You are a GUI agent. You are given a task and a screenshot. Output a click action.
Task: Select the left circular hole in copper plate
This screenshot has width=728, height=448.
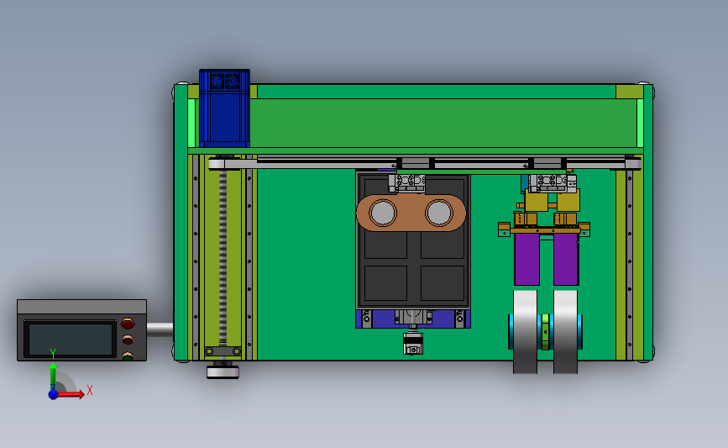[x=383, y=213]
